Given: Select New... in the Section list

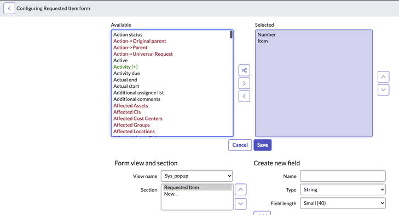Looking at the screenshot, I should click(x=171, y=194).
